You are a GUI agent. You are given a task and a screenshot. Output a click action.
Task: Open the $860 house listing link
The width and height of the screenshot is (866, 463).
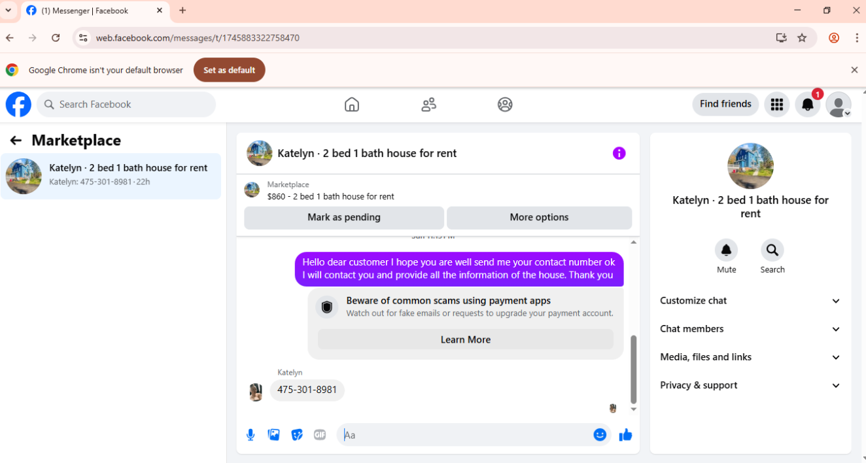(x=330, y=196)
